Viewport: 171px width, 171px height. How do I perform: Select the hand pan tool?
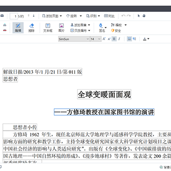coord(144,16)
